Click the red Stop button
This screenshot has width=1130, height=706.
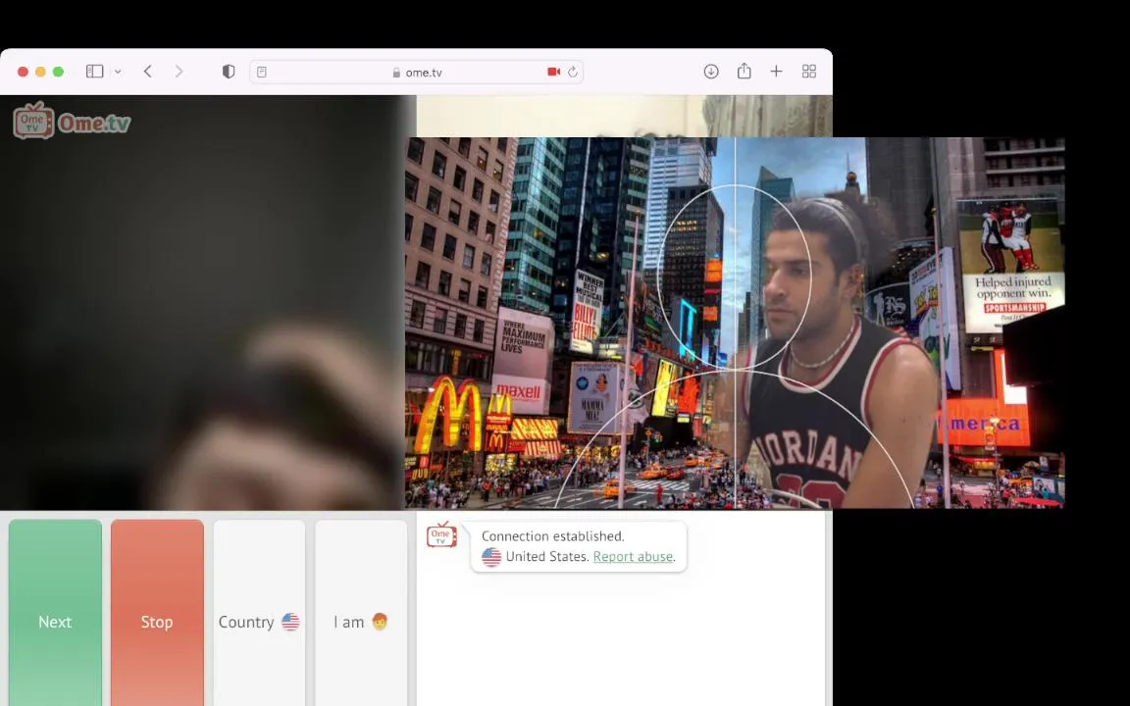157,613
